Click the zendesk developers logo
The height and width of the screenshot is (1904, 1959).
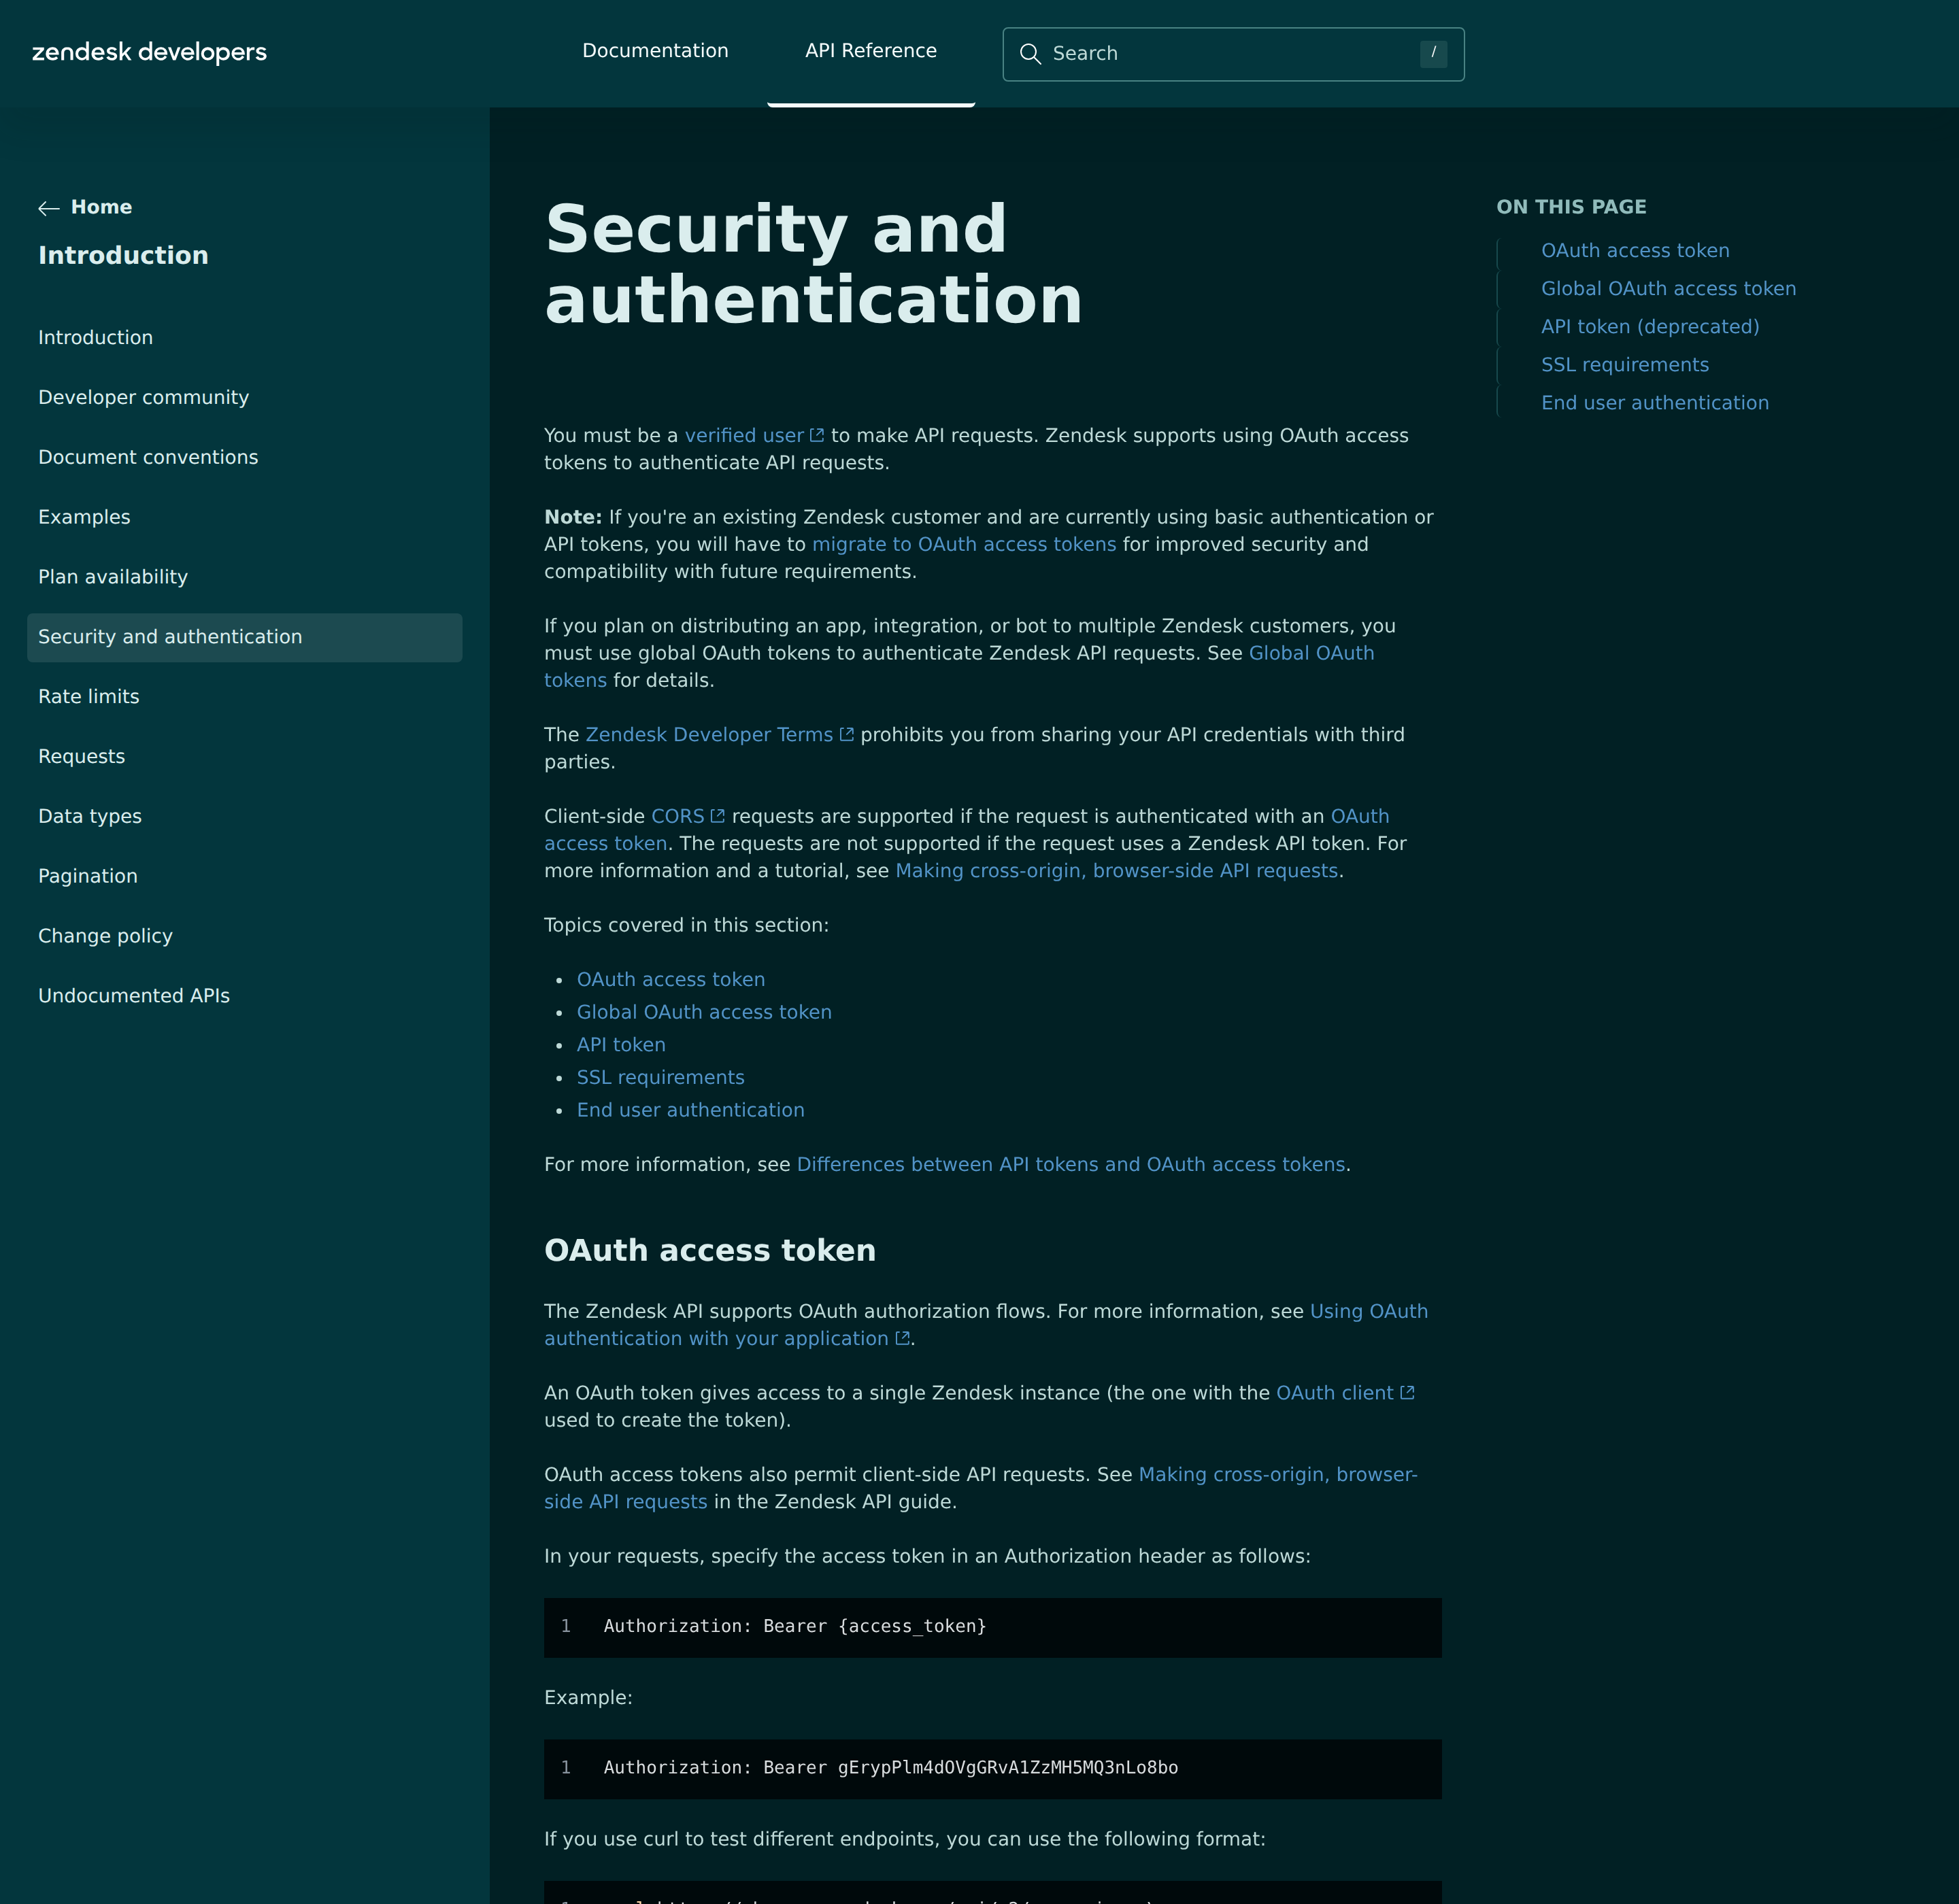[x=149, y=52]
